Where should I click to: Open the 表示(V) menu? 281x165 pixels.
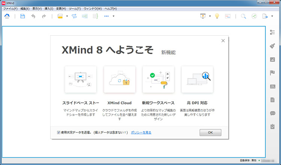point(37,9)
